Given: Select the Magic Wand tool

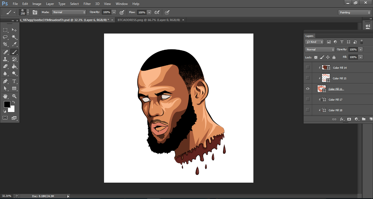Looking at the screenshot, I should click(14, 37).
